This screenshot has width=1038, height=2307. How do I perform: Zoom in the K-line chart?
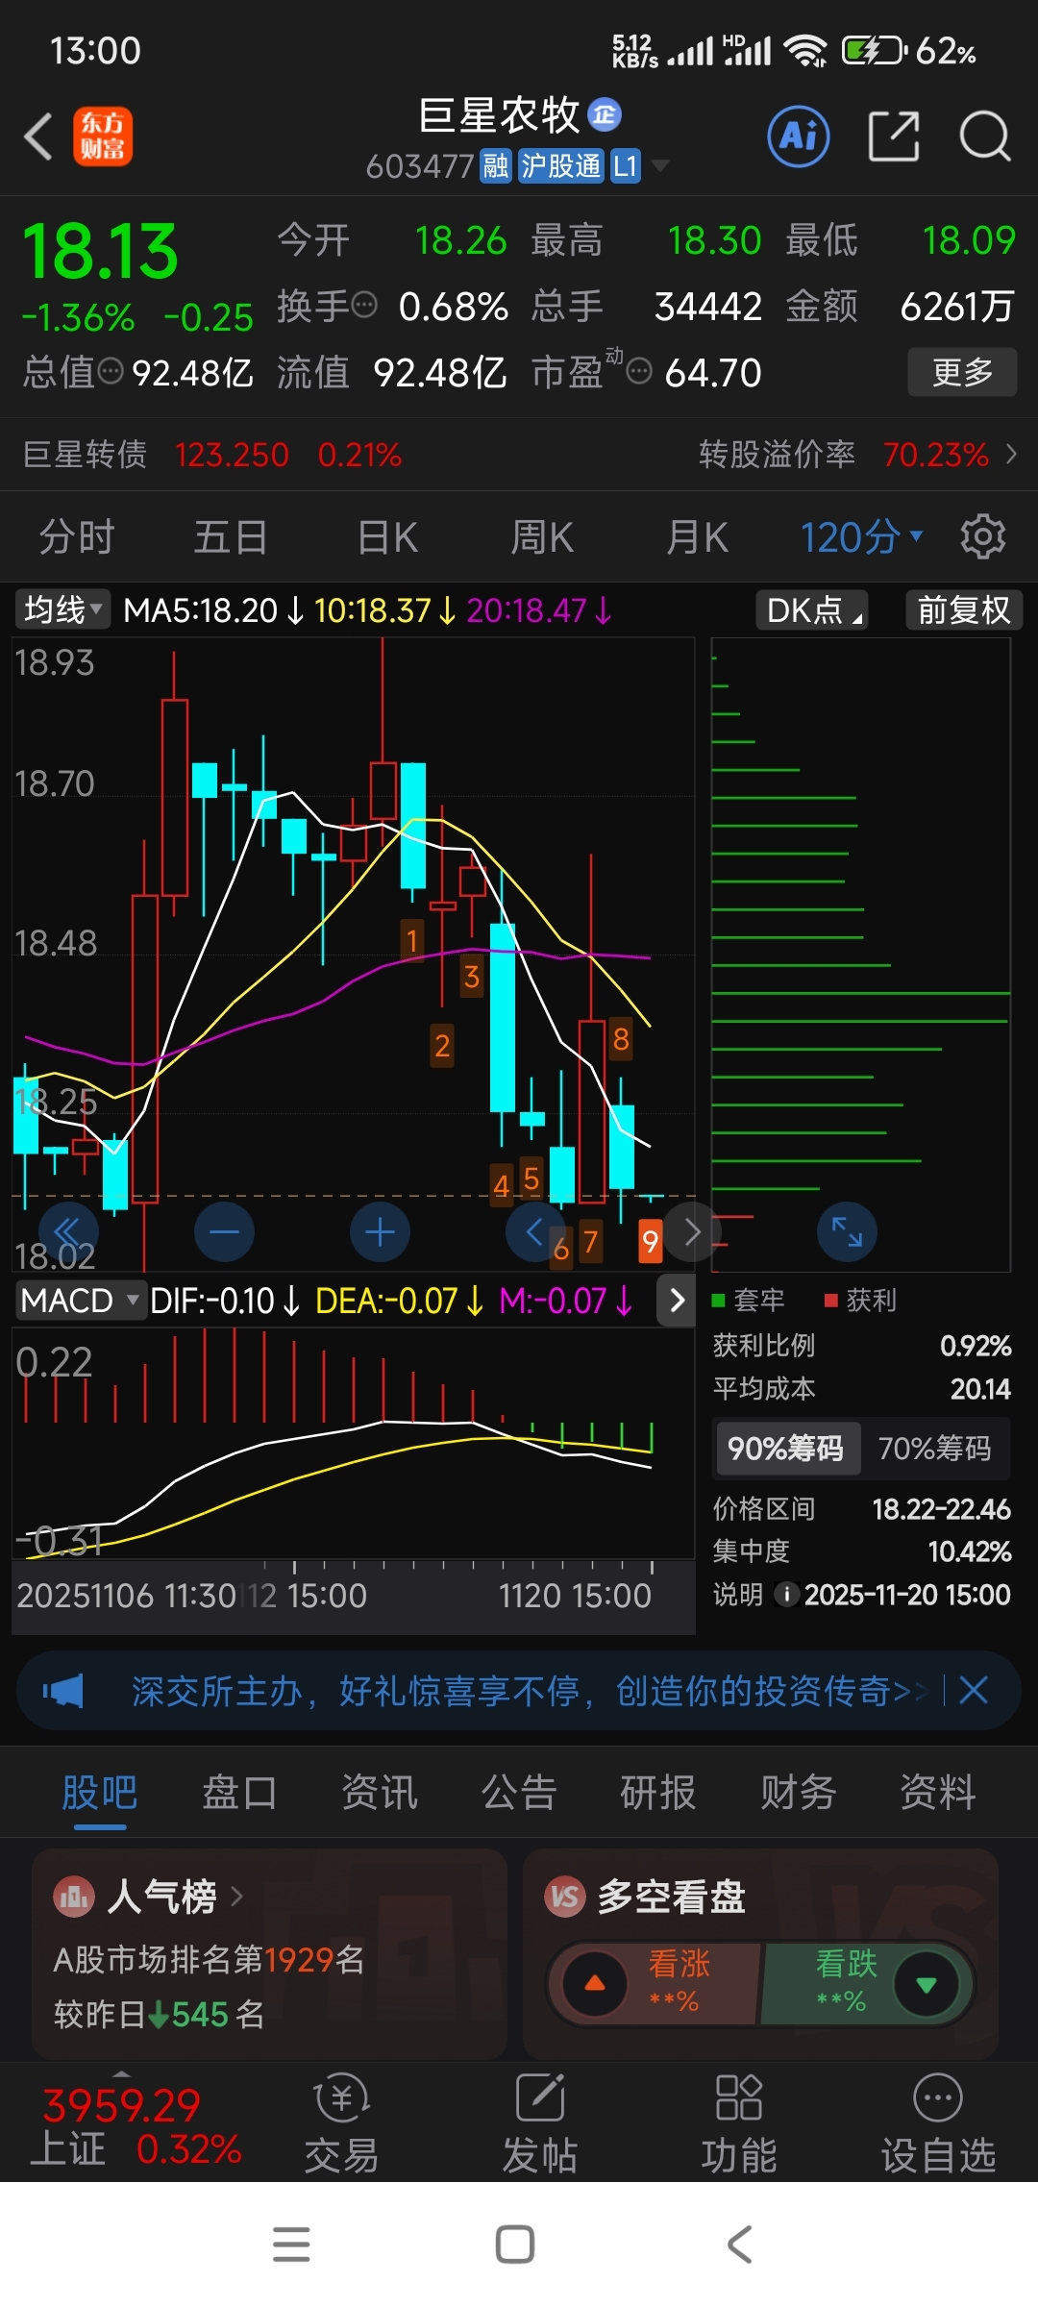pyautogui.click(x=380, y=1231)
